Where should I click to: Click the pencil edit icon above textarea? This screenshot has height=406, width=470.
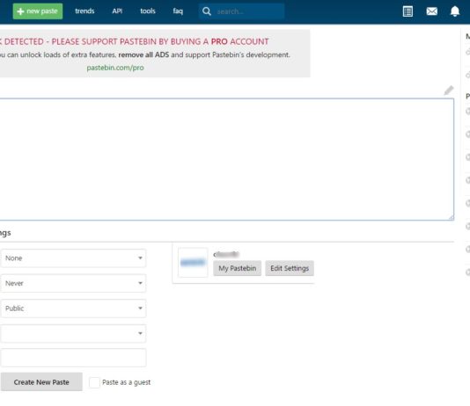click(x=449, y=90)
